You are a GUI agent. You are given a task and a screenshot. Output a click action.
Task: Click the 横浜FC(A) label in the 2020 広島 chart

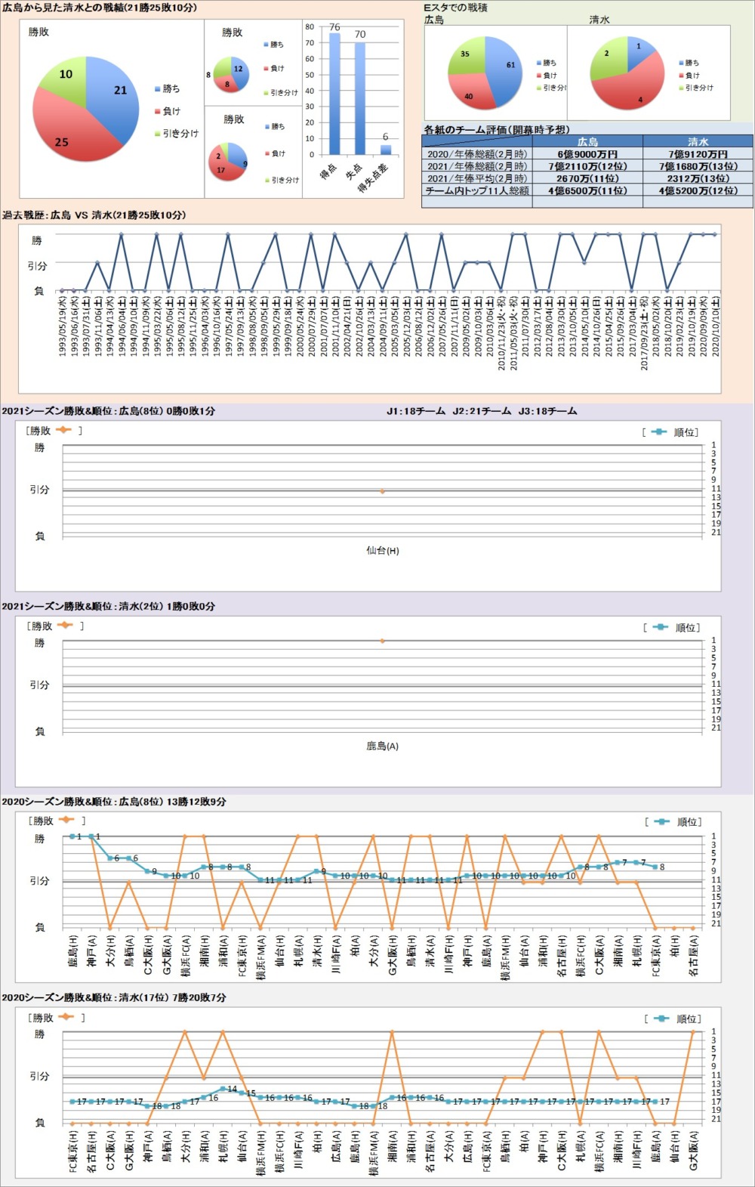click(x=185, y=957)
